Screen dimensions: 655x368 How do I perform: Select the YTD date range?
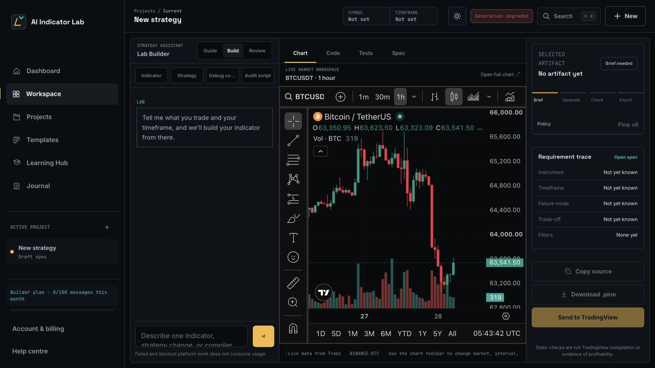404,333
